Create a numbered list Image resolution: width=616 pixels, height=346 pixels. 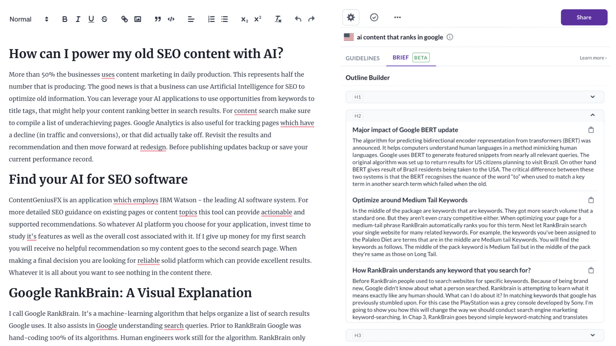[x=211, y=19]
